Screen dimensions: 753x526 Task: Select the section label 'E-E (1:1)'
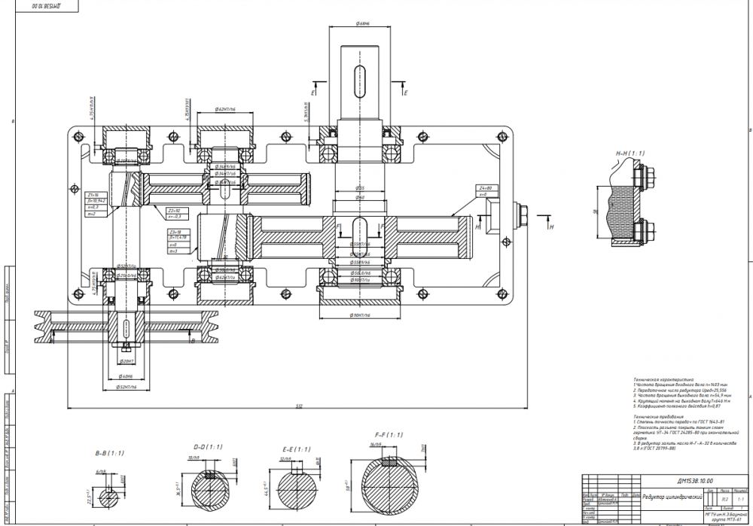[296, 450]
